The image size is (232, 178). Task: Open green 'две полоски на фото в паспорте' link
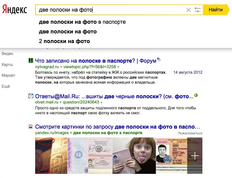(108, 133)
